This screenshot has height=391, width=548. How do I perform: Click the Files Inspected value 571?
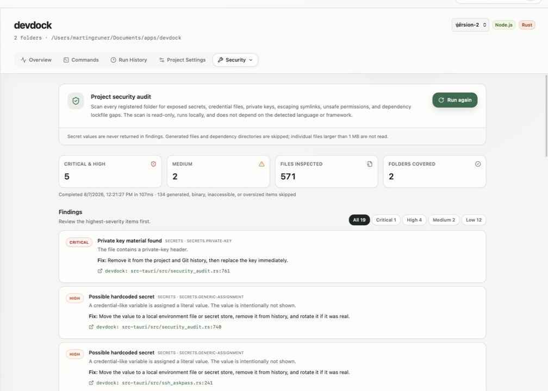pos(288,176)
